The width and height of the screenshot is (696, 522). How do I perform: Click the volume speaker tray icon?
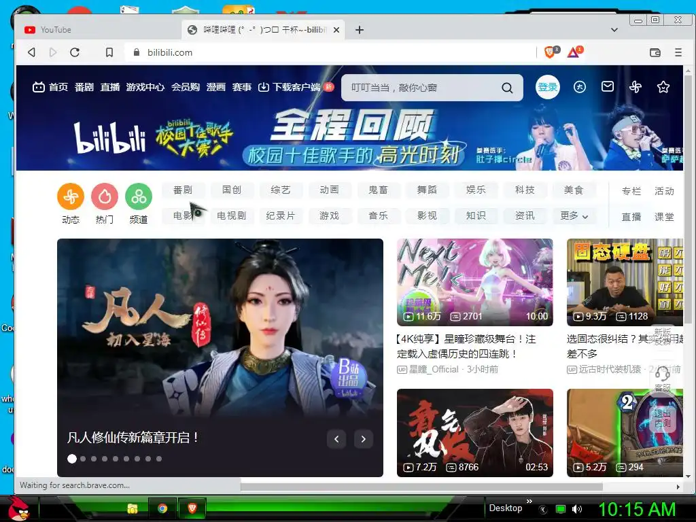(x=577, y=509)
